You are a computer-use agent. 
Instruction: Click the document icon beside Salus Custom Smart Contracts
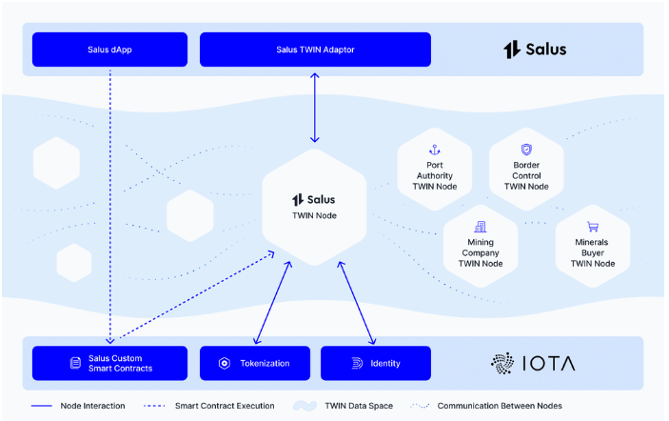click(75, 363)
